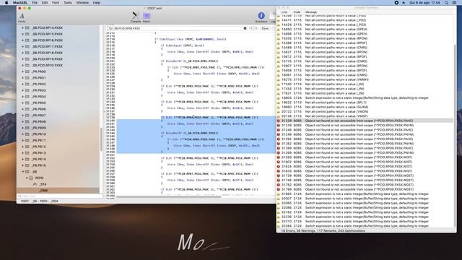
Task: Open the Tools menu
Action: click(67, 3)
